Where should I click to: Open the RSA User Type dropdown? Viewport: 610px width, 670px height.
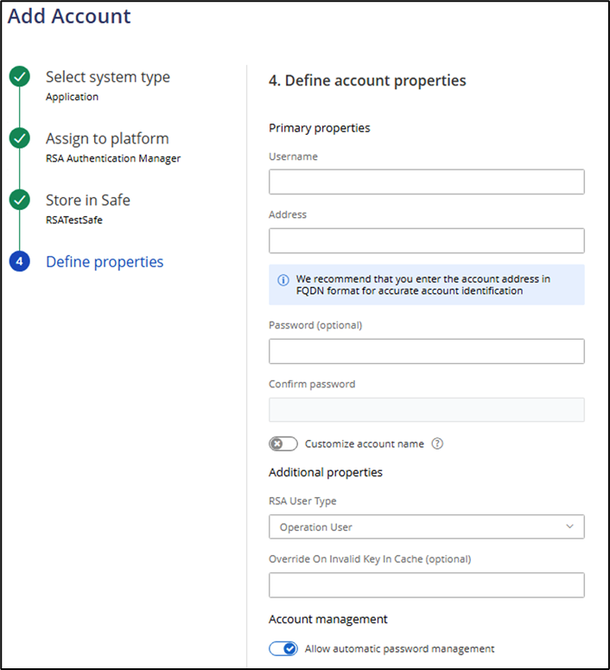click(x=426, y=526)
